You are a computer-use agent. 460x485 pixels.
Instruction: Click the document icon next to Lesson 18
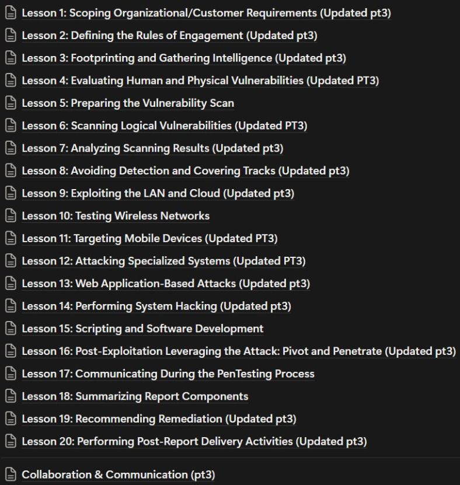[10, 396]
